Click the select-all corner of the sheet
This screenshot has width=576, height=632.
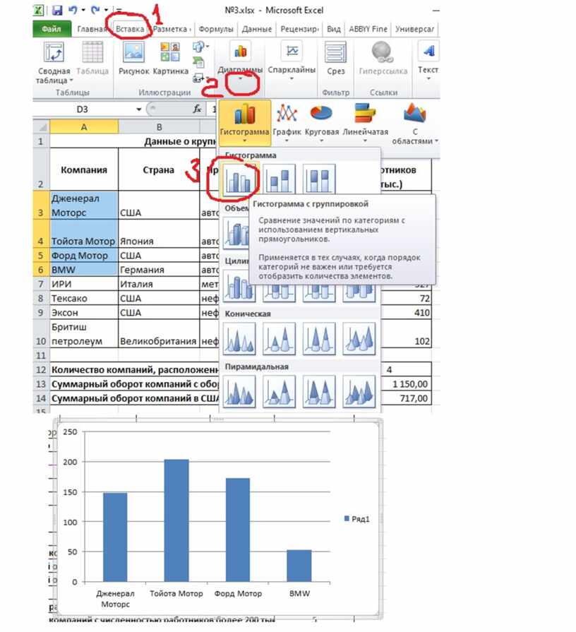(41, 127)
